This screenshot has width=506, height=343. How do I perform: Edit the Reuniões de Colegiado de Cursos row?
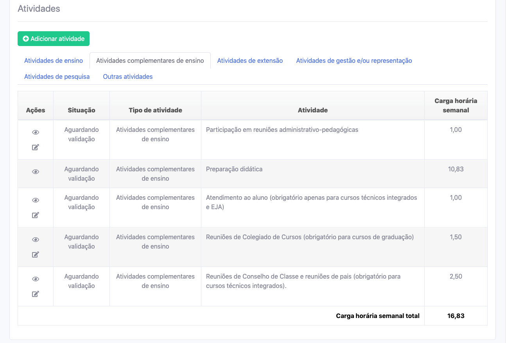pos(36,255)
